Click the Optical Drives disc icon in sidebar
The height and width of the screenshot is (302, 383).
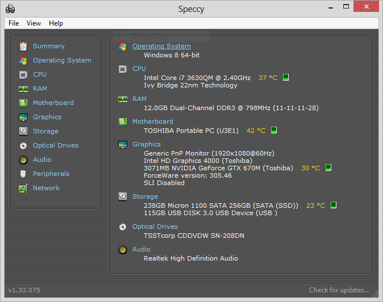[23, 146]
